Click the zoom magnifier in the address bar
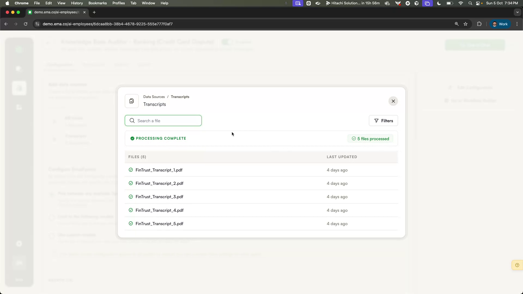Image resolution: width=523 pixels, height=294 pixels. tap(456, 24)
